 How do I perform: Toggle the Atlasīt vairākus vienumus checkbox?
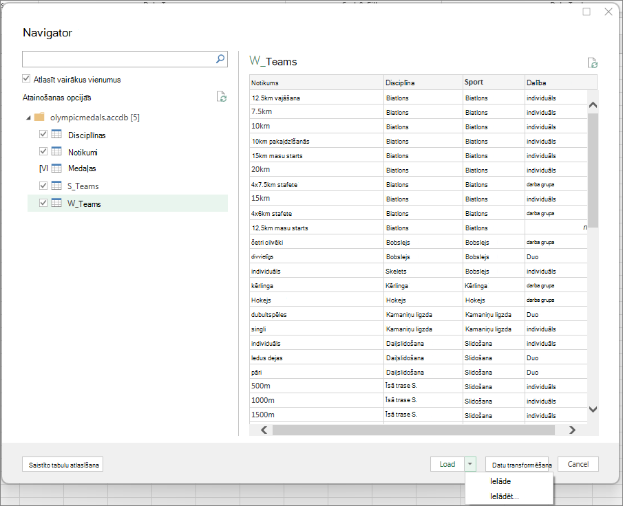point(26,78)
